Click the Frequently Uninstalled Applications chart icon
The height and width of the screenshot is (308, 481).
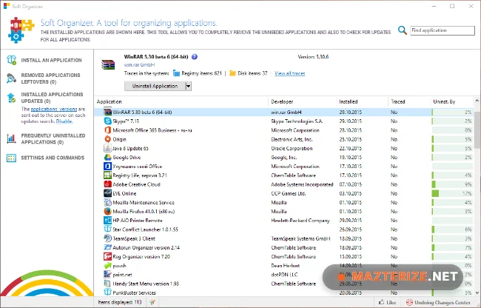[11, 138]
